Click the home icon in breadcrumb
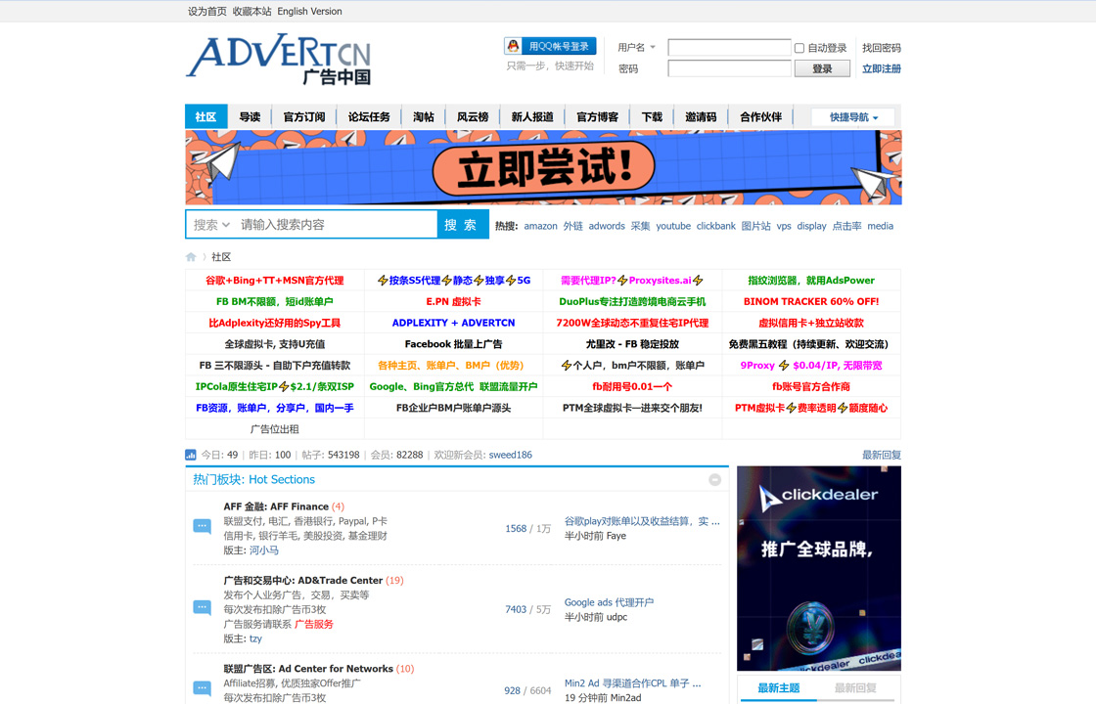Screen dimensions: 1096x704 pos(191,257)
